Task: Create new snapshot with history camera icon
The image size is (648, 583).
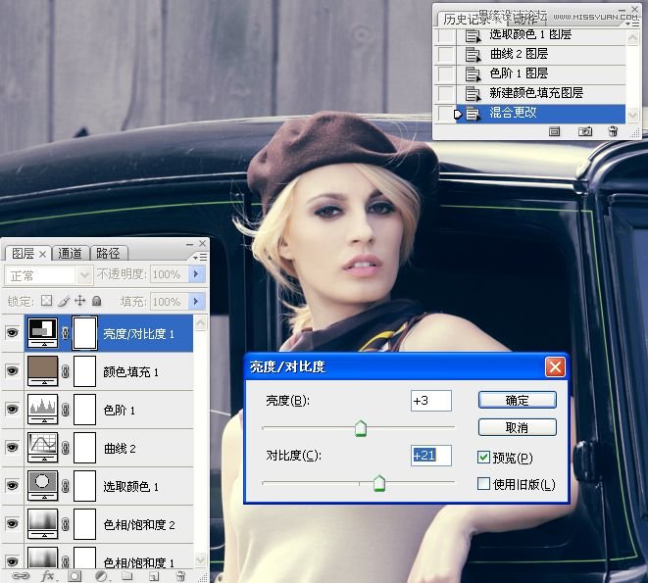Action: (x=585, y=130)
